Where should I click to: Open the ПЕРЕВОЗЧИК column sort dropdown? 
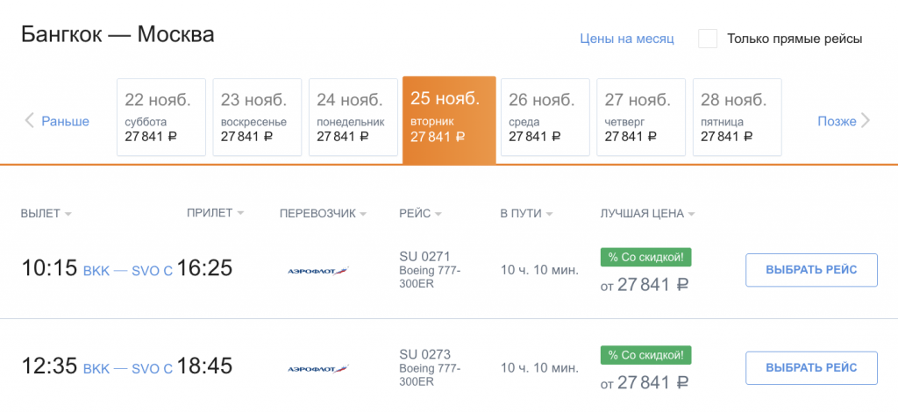(x=323, y=213)
